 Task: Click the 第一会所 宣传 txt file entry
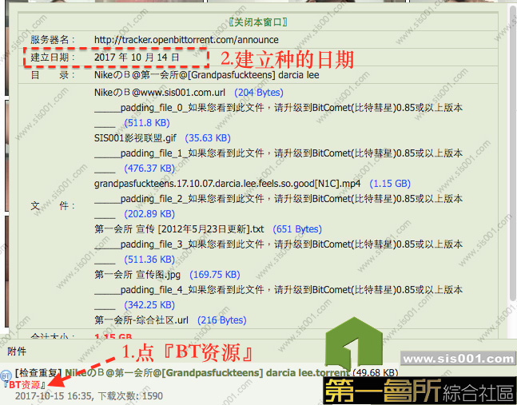[179, 229]
